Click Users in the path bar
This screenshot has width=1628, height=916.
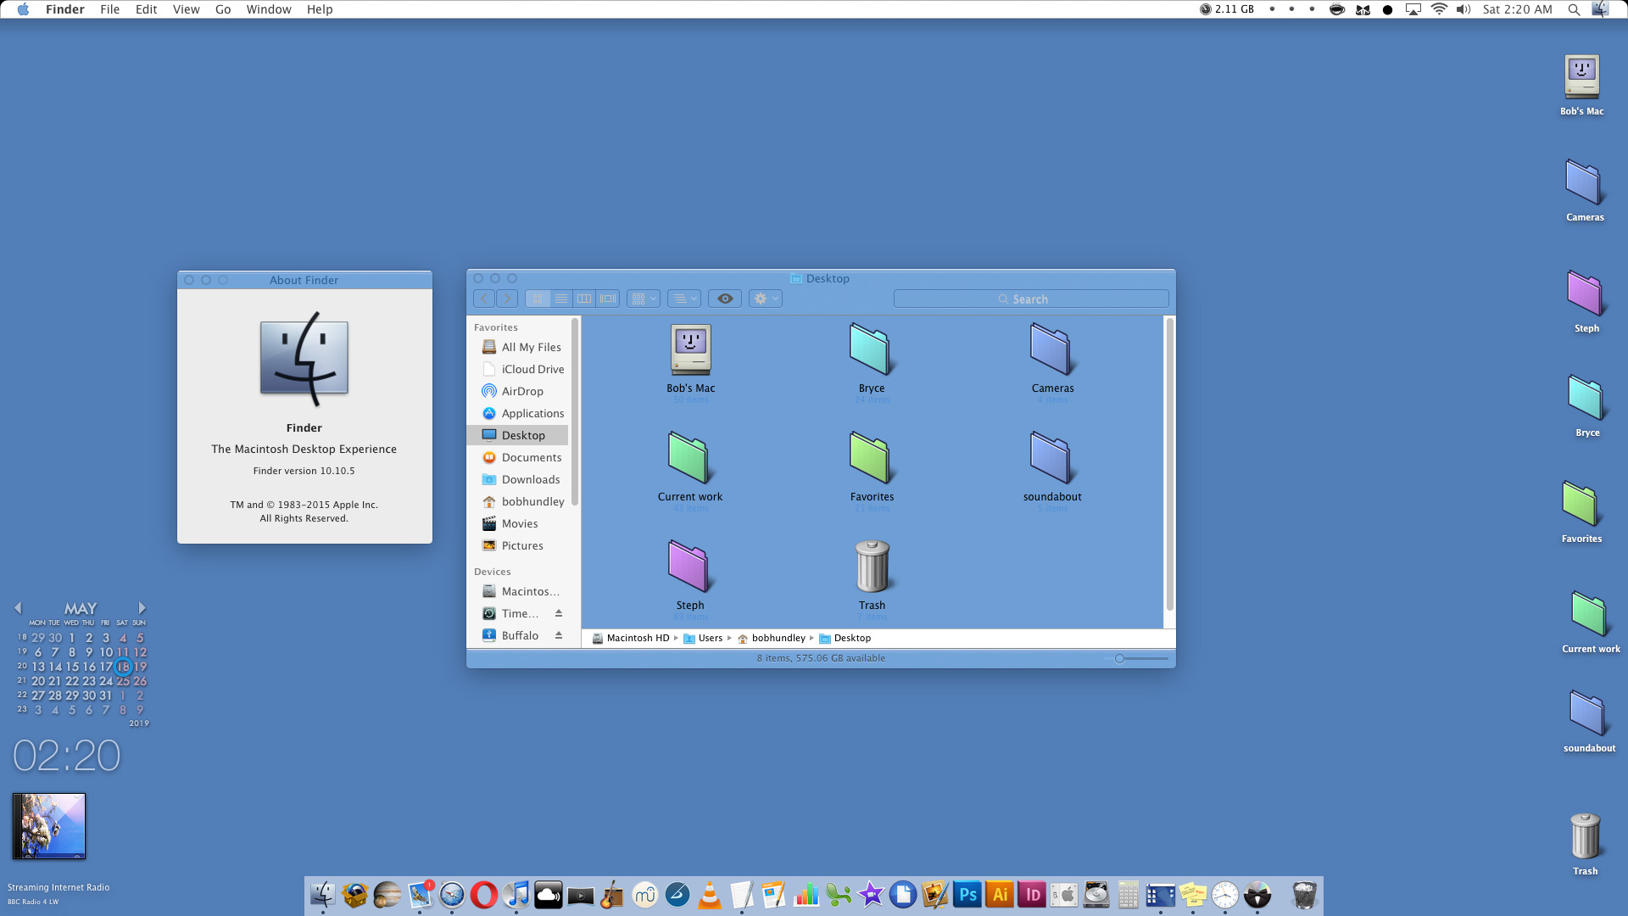click(710, 638)
